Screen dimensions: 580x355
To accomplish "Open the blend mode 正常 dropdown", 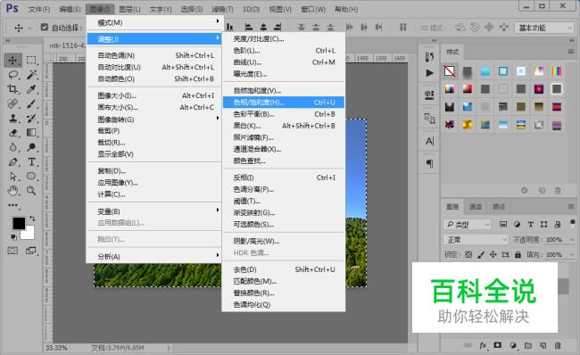I will 476,240.
